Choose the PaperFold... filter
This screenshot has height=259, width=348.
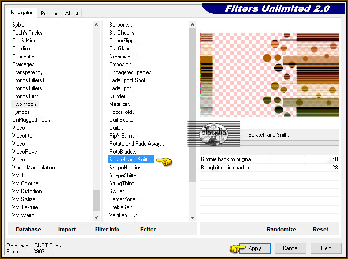[x=122, y=112]
